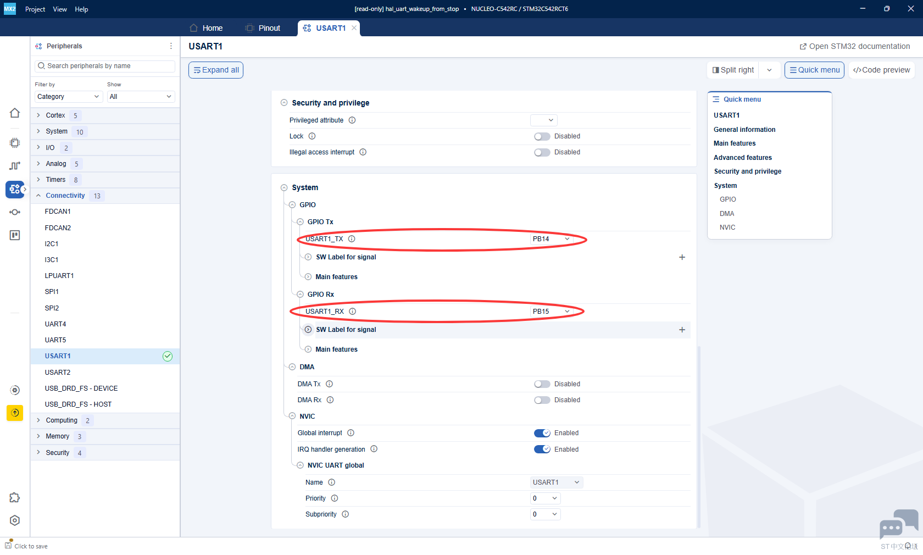Open the extensions puzzle icon
Viewport: 923px width, 555px height.
click(x=15, y=497)
